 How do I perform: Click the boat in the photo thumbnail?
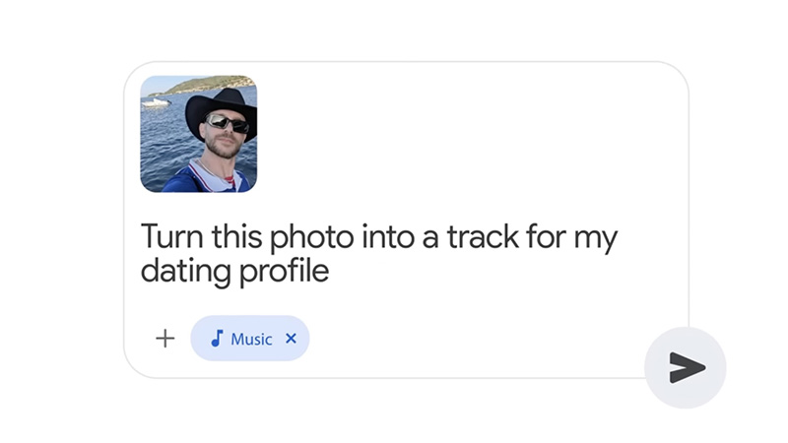click(x=156, y=100)
